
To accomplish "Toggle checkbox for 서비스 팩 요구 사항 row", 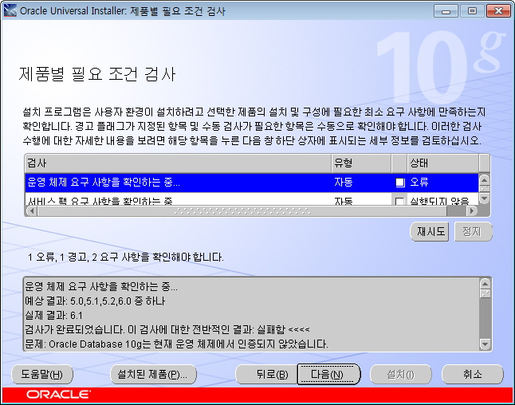I will point(400,201).
